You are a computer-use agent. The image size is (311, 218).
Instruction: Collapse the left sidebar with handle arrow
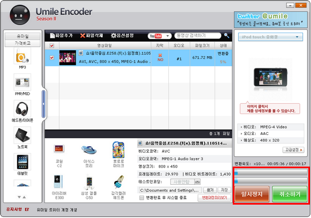coord(43,104)
